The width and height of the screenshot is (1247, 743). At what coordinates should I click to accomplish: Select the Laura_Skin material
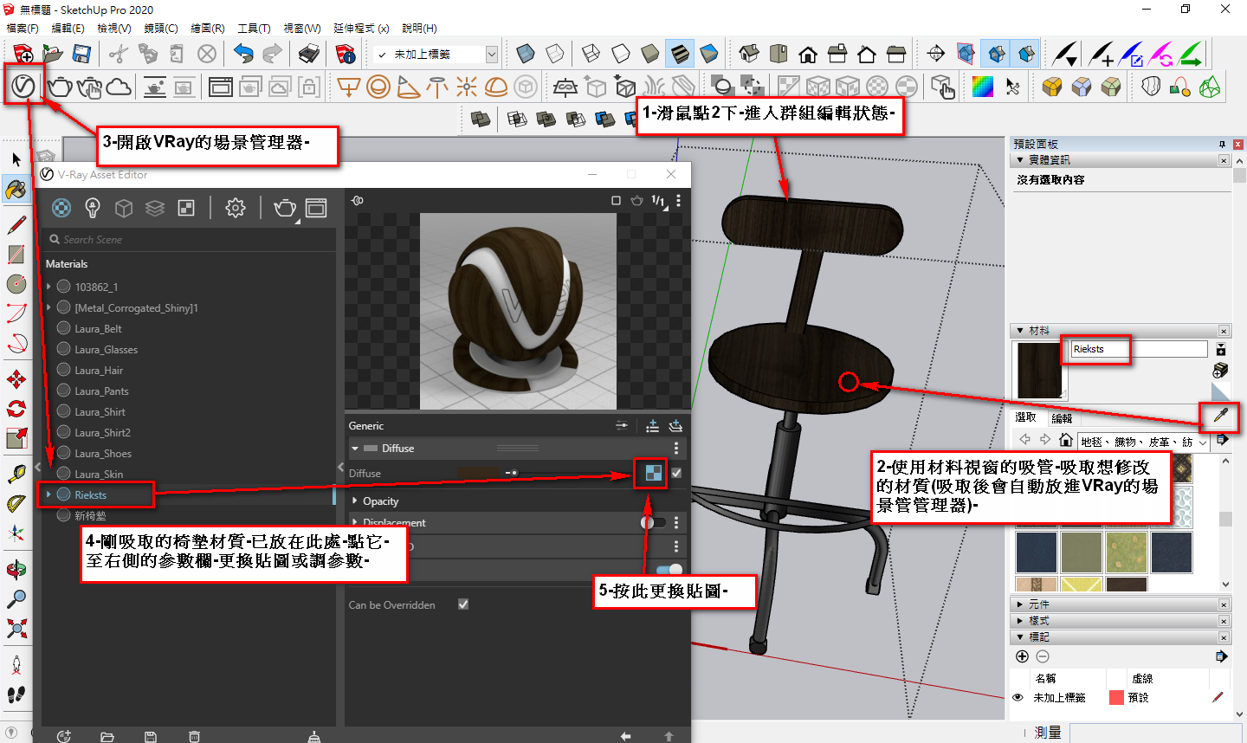pyautogui.click(x=99, y=475)
